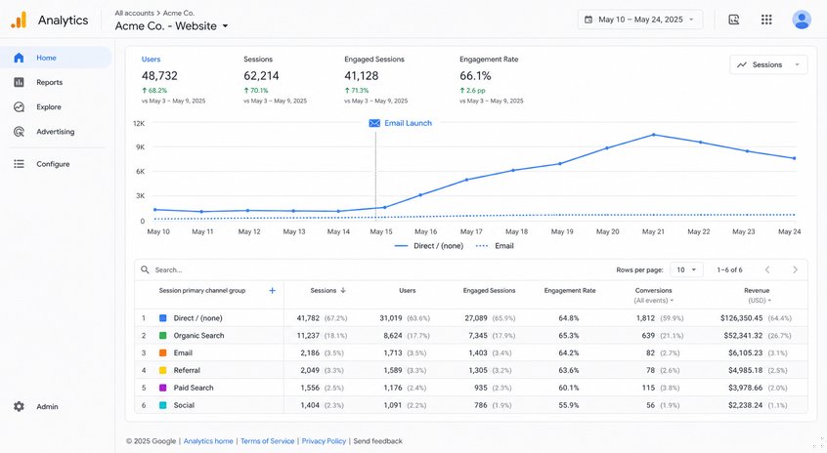Go to the previous table page
This screenshot has height=453, width=827.
(767, 269)
